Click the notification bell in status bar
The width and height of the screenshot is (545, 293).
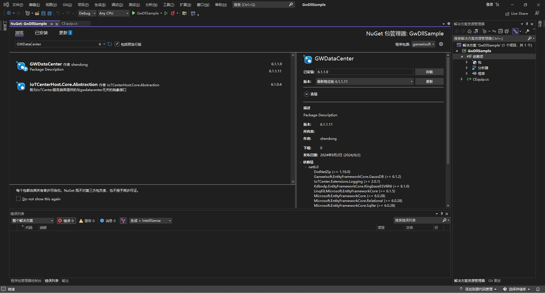point(538,289)
